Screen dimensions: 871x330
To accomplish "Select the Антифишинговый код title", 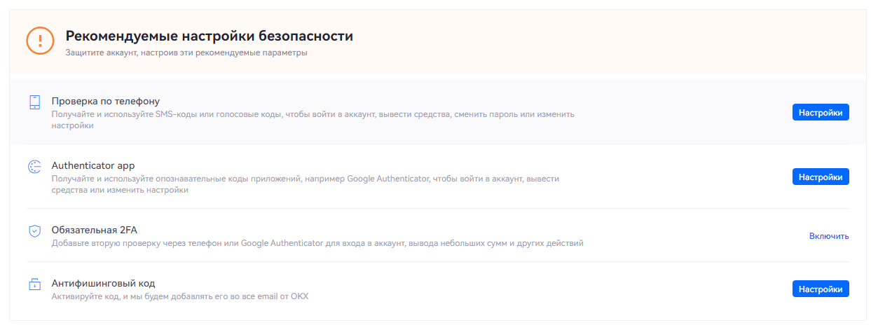I will pyautogui.click(x=103, y=283).
